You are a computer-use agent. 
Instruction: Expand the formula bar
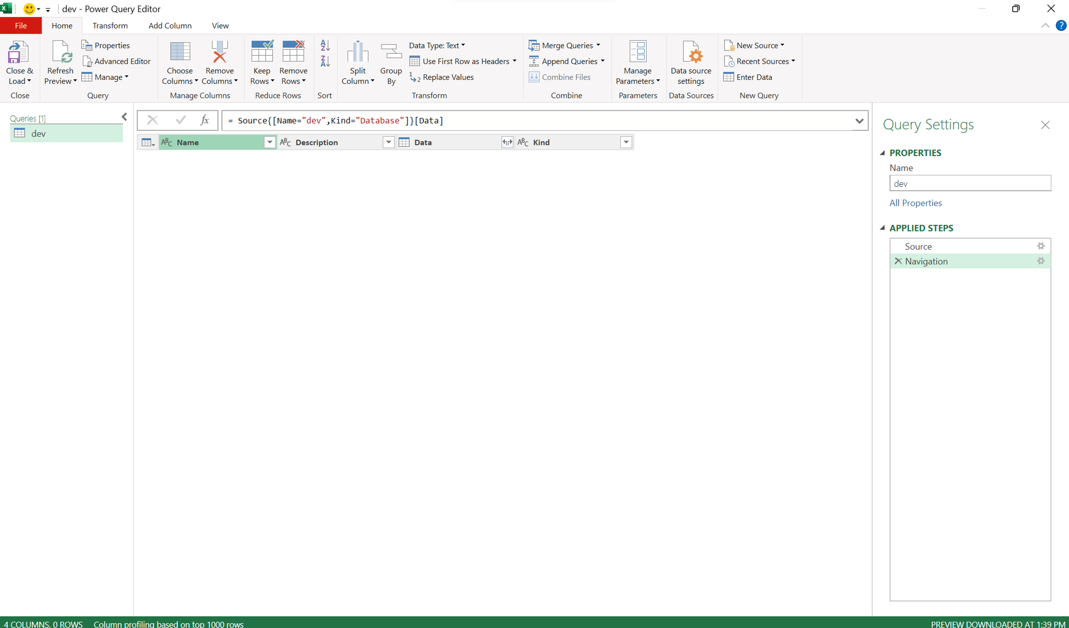(859, 121)
